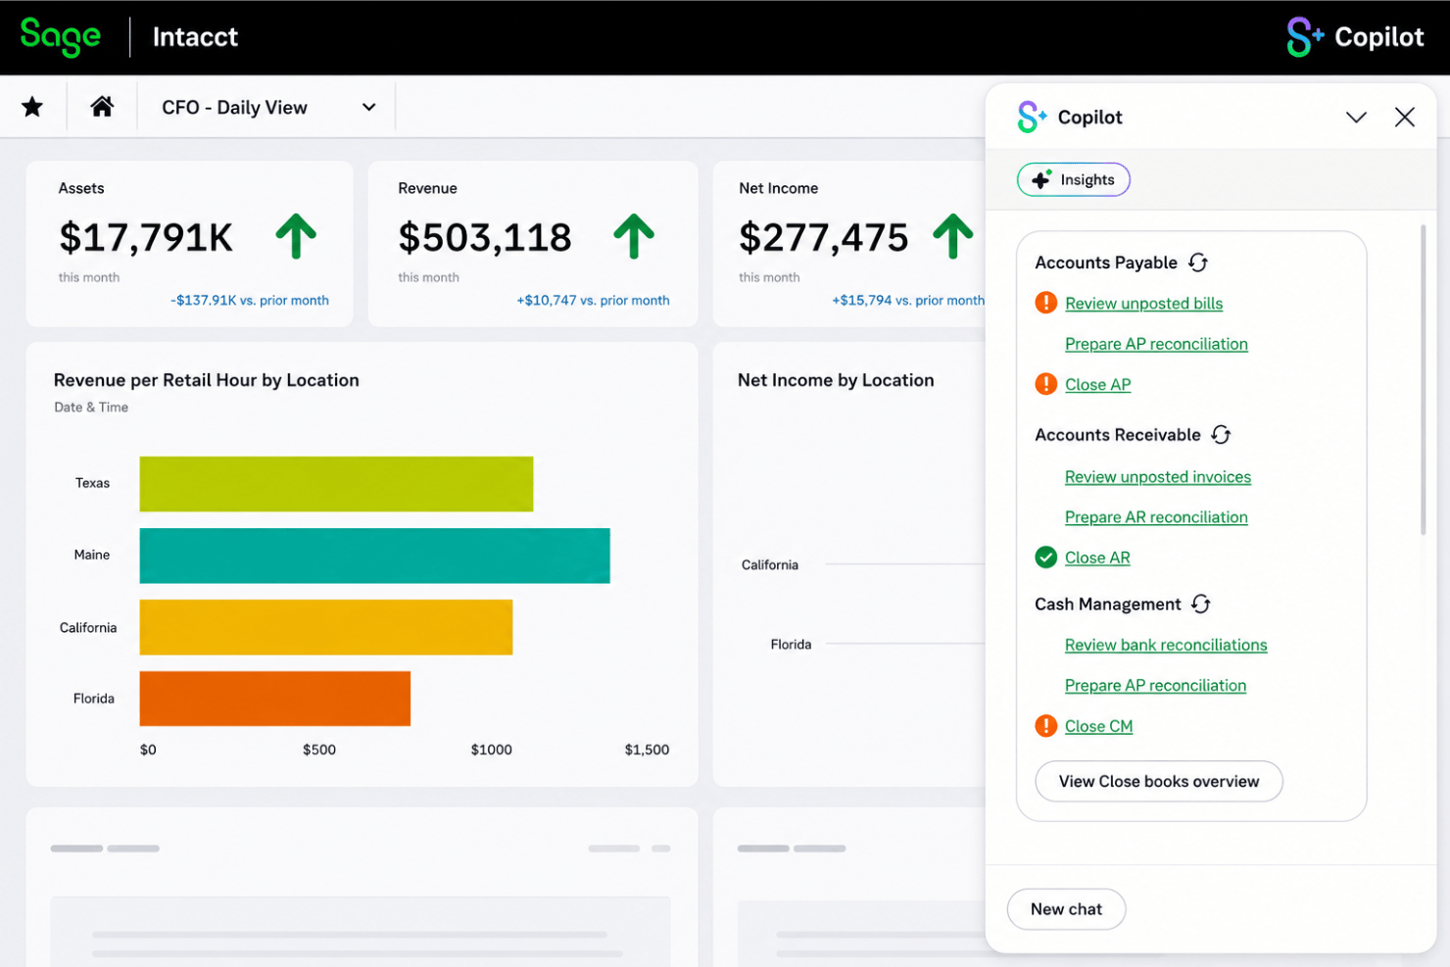Click the Net Income up arrow indicator
1450x967 pixels.
tap(952, 236)
